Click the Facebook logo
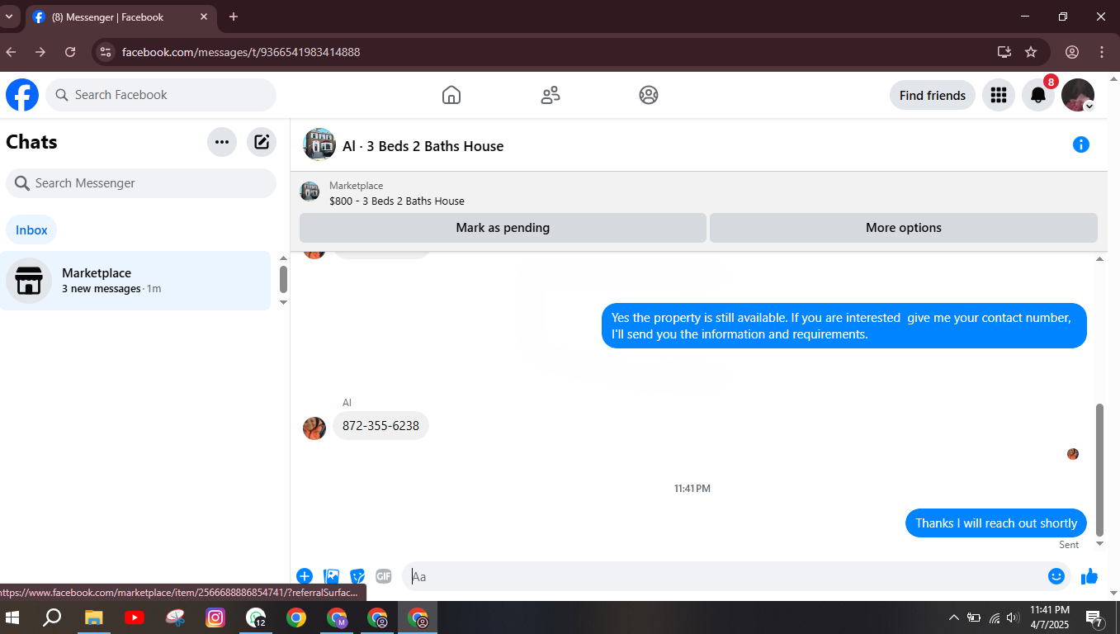The height and width of the screenshot is (634, 1120). click(22, 95)
